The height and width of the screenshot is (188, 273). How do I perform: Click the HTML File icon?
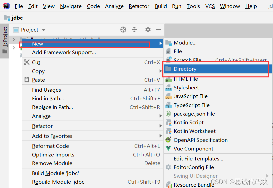168,79
